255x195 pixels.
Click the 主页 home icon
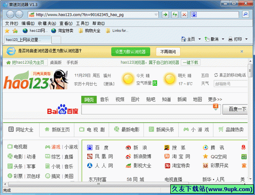183,39
